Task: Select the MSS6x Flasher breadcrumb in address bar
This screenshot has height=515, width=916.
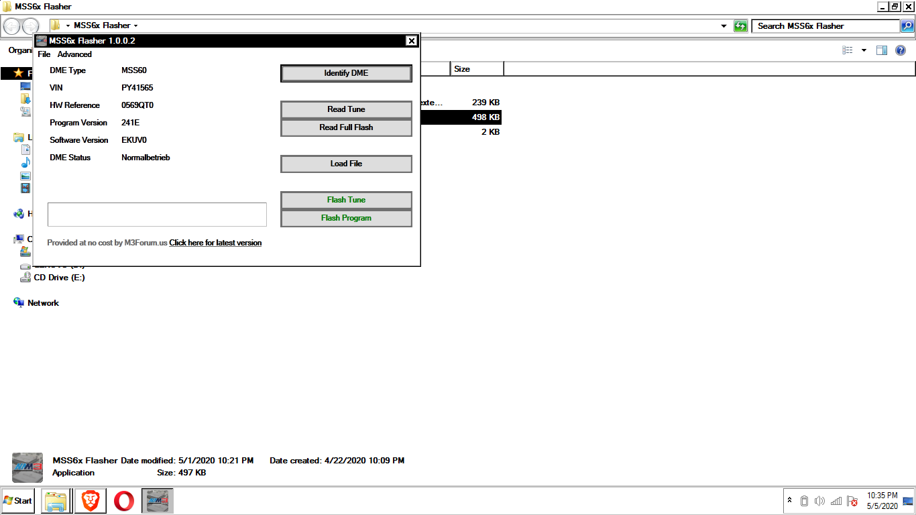Action: 102,25
